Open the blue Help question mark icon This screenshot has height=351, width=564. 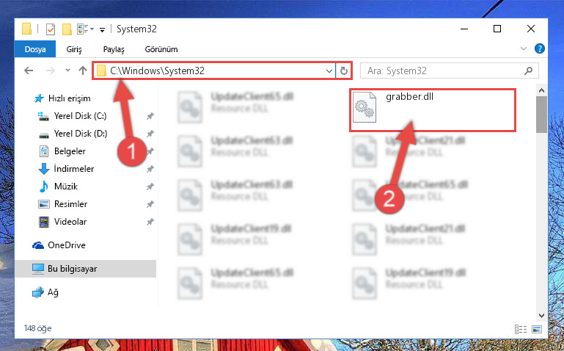[540, 48]
